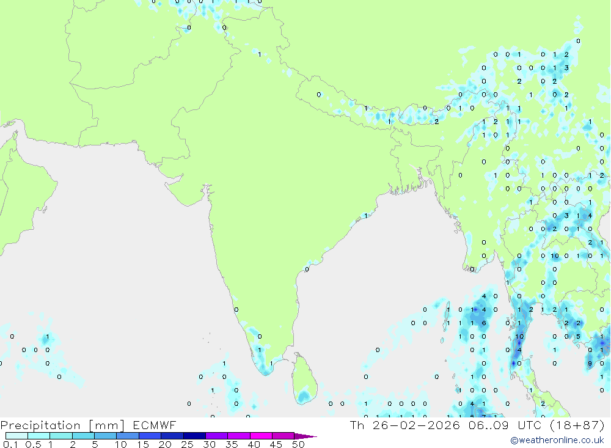Select the 40–45 mm magenta legend swatch

(x=261, y=436)
